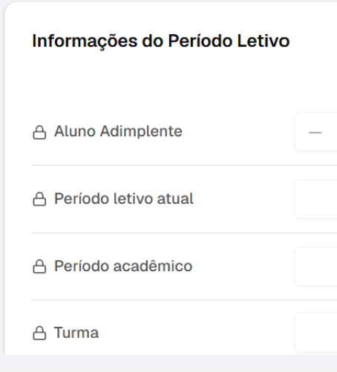The image size is (337, 372).
Task: Click the dash placeholder in Aluno Adimplente
Action: (x=315, y=133)
